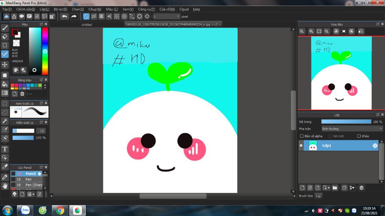385x216 pixels.
Task: Open Lớp1 layer settings gear
Action: (x=375, y=145)
